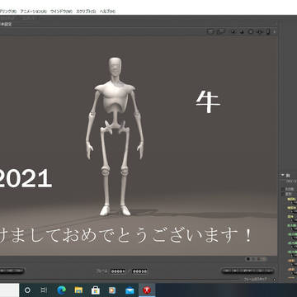Open the partly hidden レンダリング menu
The width and height of the screenshot is (297, 297).
point(8,12)
